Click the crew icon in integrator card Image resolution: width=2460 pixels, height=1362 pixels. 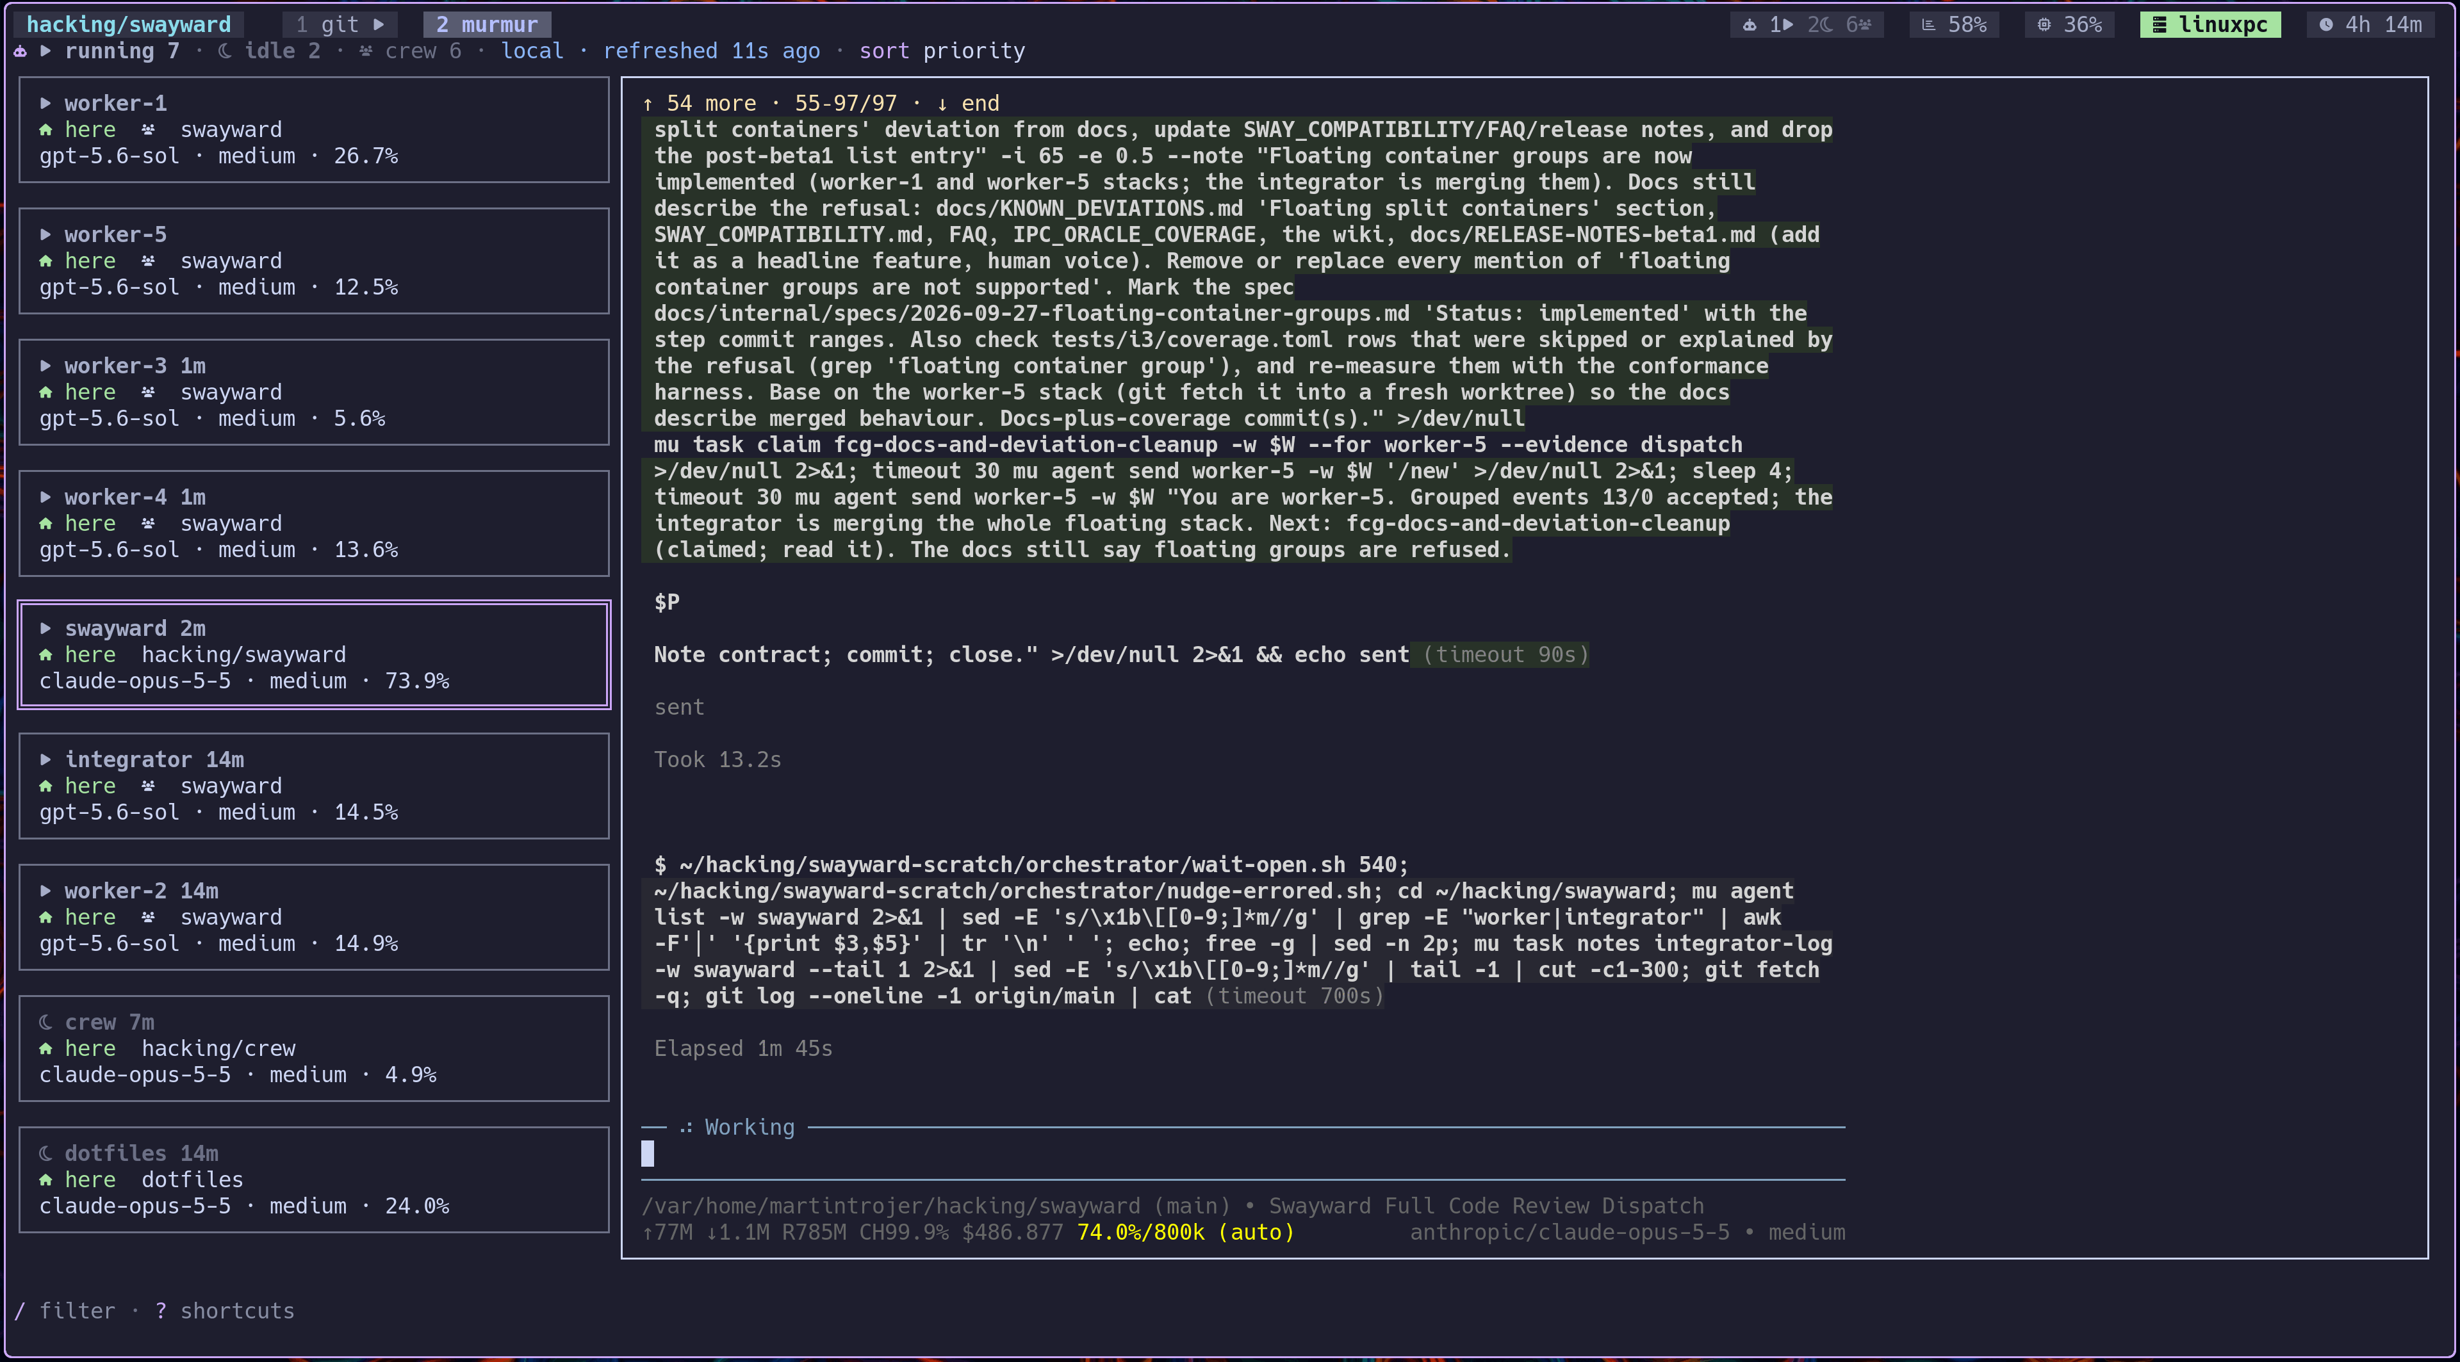(148, 786)
